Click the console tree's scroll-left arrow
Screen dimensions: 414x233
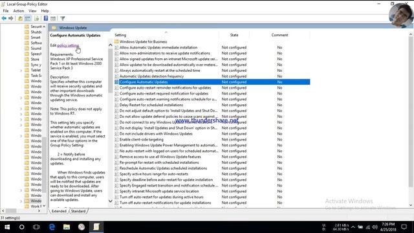(x=3, y=211)
